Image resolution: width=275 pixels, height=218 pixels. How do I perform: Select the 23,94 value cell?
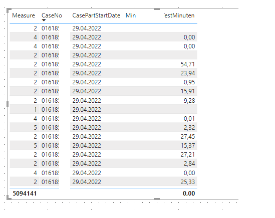pos(188,73)
